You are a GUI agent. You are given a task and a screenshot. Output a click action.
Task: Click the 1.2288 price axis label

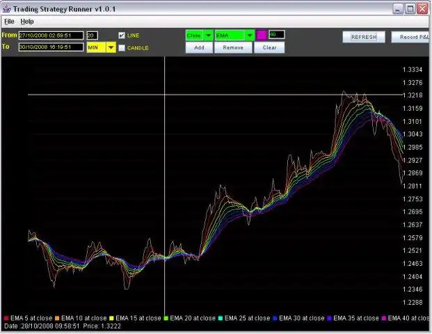413,302
